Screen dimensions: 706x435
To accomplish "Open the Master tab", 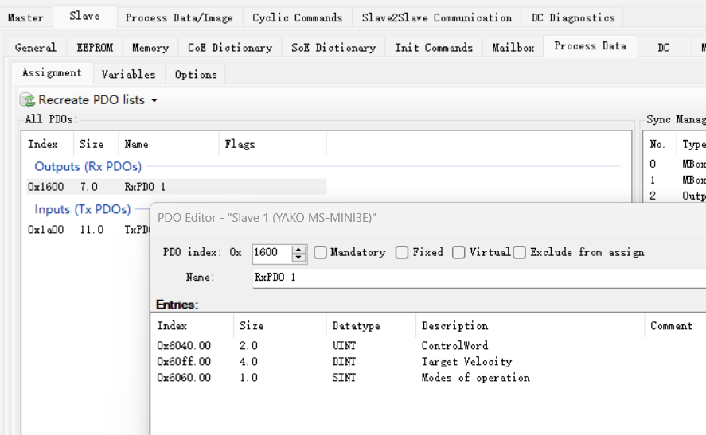I will 25,17.
